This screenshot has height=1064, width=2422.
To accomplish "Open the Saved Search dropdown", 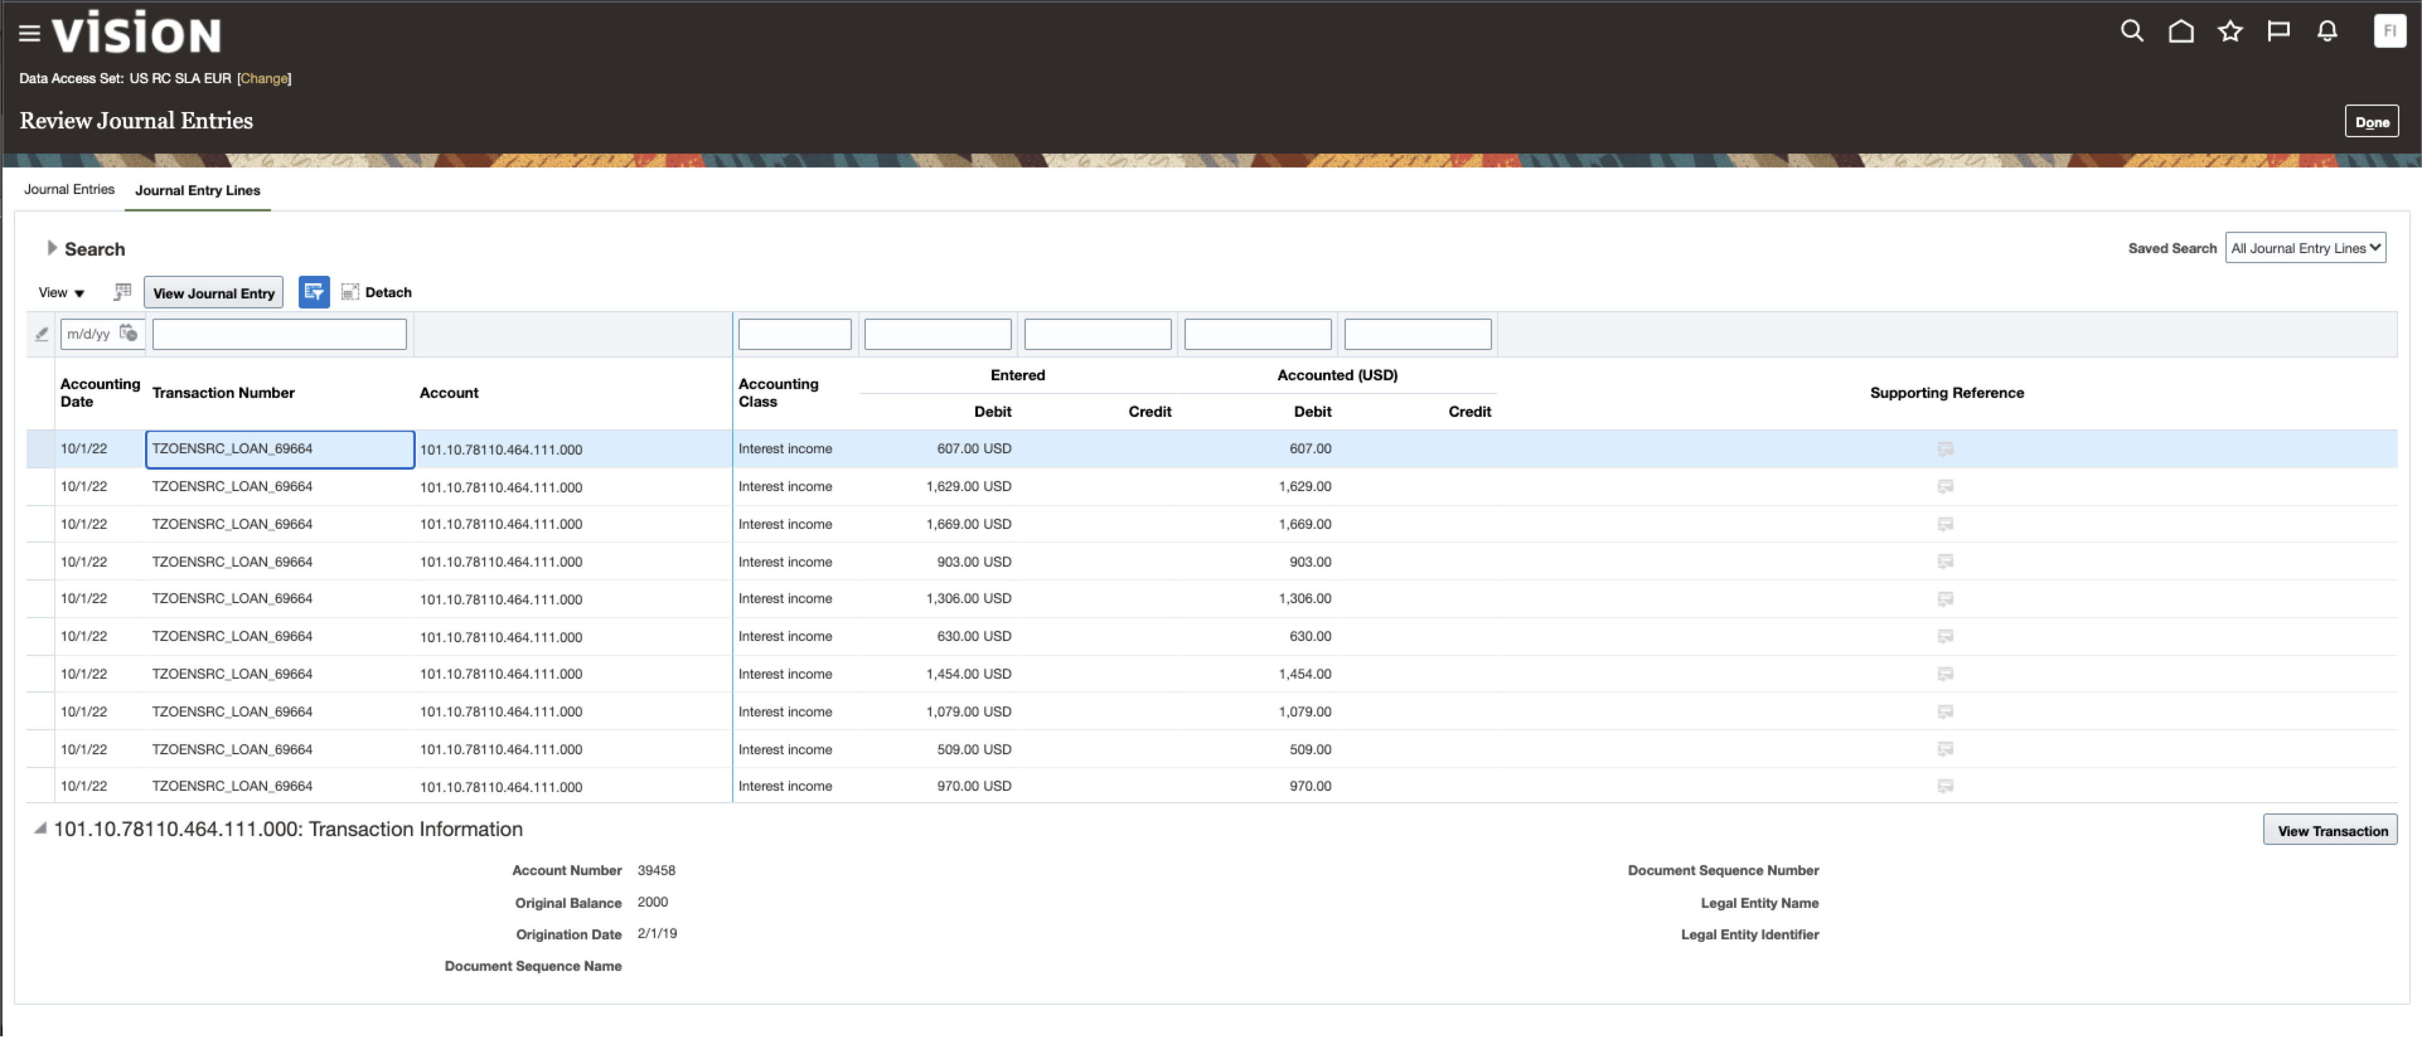I will pyautogui.click(x=2305, y=247).
